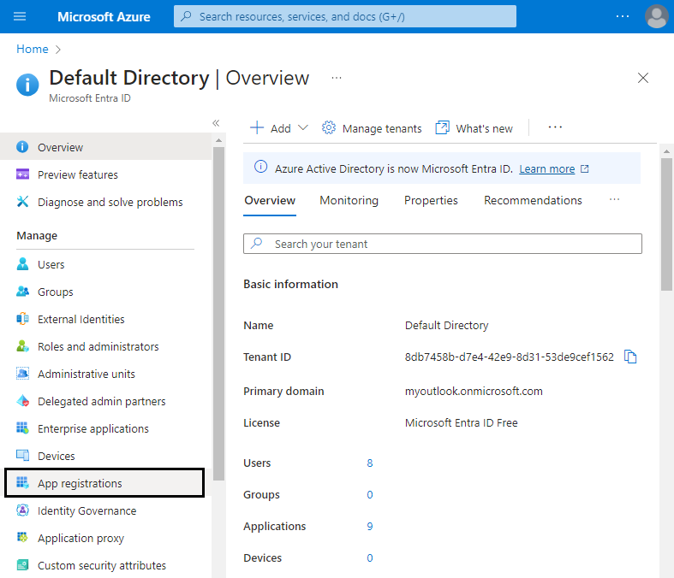The width and height of the screenshot is (674, 578).
Task: Open the account avatar menu
Action: [x=656, y=16]
